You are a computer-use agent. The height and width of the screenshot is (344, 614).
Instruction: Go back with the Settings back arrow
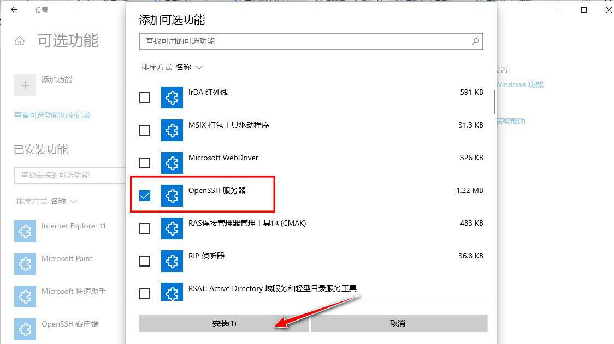click(14, 9)
